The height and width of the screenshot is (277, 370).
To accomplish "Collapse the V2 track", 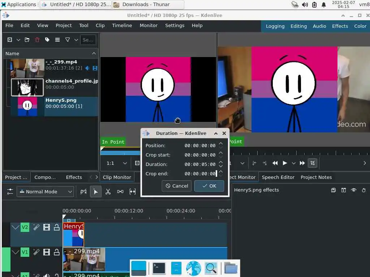I will click(x=15, y=227).
